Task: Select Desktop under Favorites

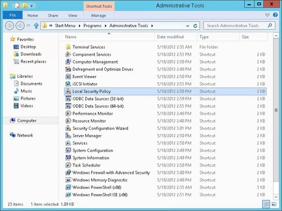Action: coord(25,47)
